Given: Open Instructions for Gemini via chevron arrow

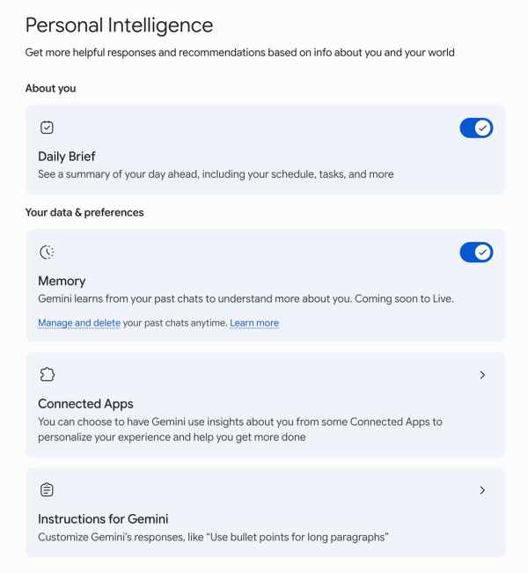Looking at the screenshot, I should (482, 490).
